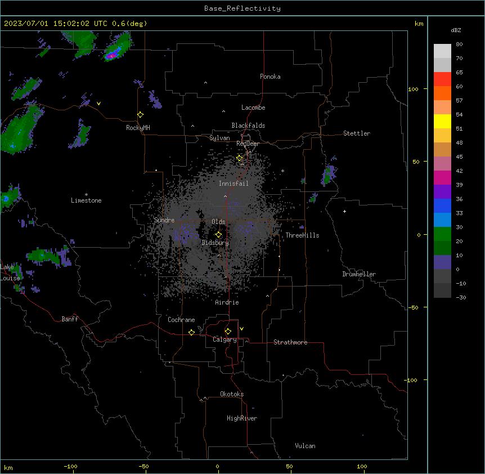Click the dBZ legend heading

point(456,30)
